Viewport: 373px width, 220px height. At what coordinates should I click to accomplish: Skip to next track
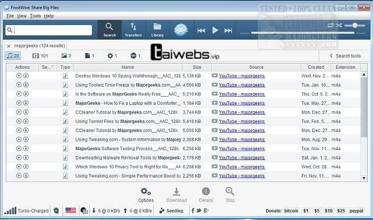[x=228, y=30]
